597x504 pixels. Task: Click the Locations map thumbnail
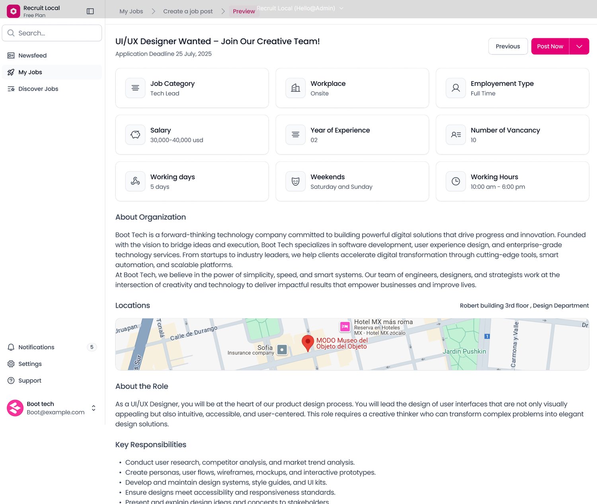(x=352, y=344)
